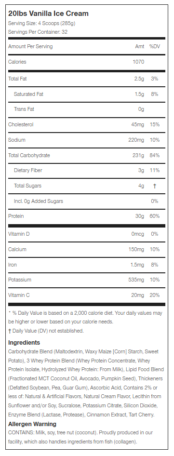Image resolution: width=174 pixels, height=456 pixels.
Task: Click the Servings Per Container 32 line
Action: tap(38, 32)
